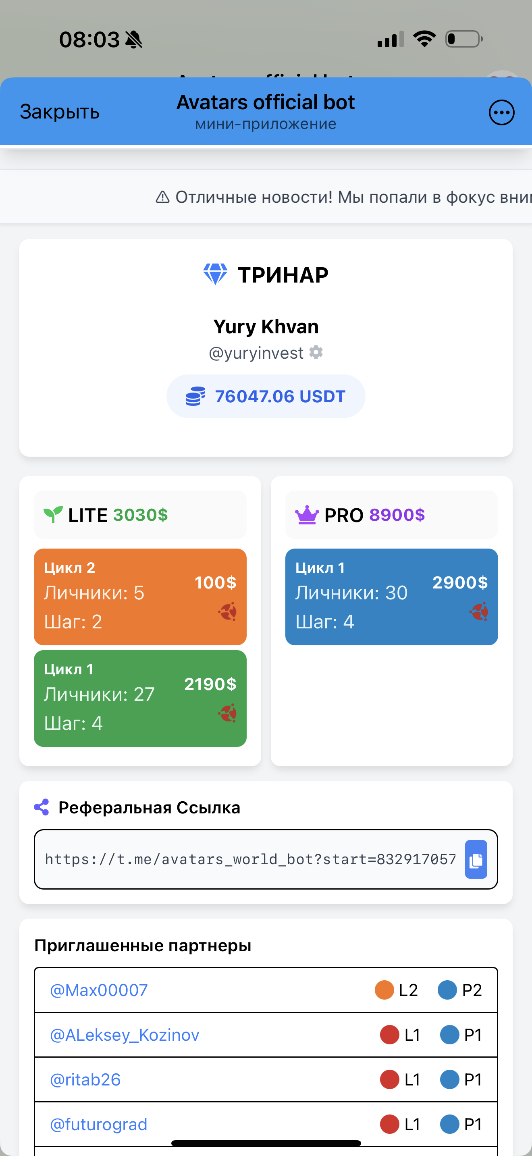Select the LITE 3030$ header
This screenshot has height=1156, width=532.
[x=140, y=515]
